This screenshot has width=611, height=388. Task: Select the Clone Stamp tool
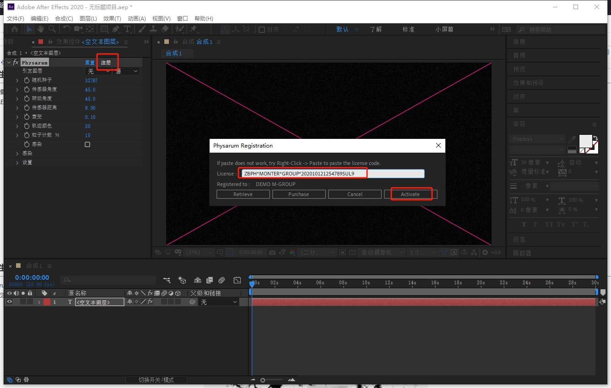[x=153, y=29]
